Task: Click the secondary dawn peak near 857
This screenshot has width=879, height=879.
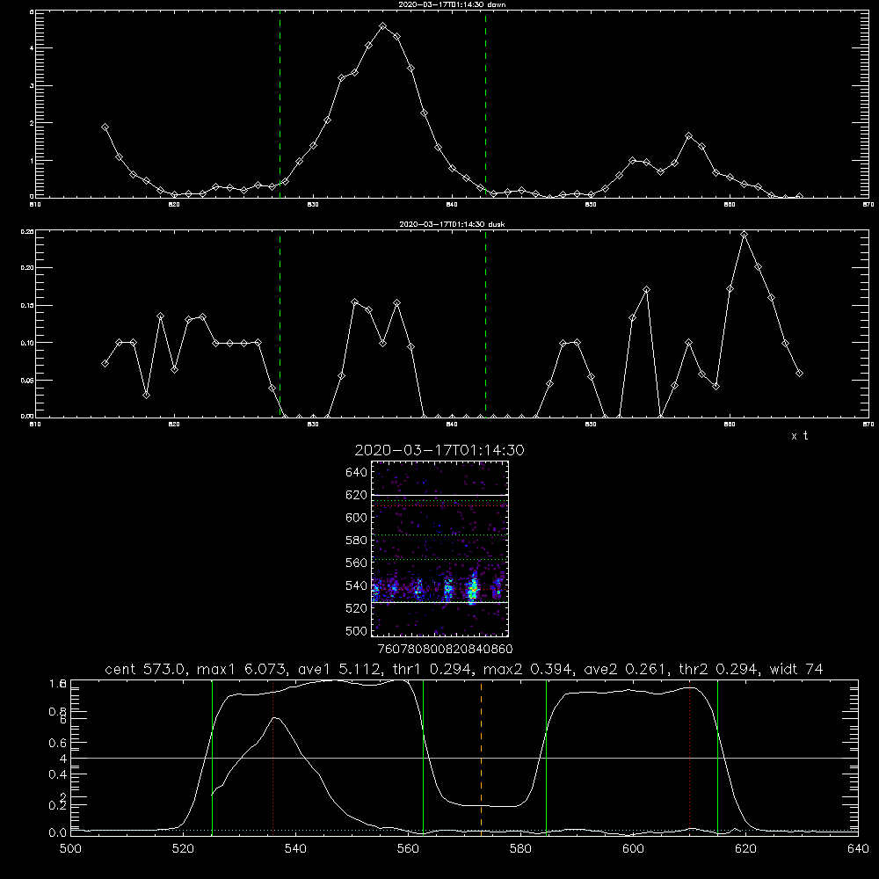Action: (x=689, y=136)
